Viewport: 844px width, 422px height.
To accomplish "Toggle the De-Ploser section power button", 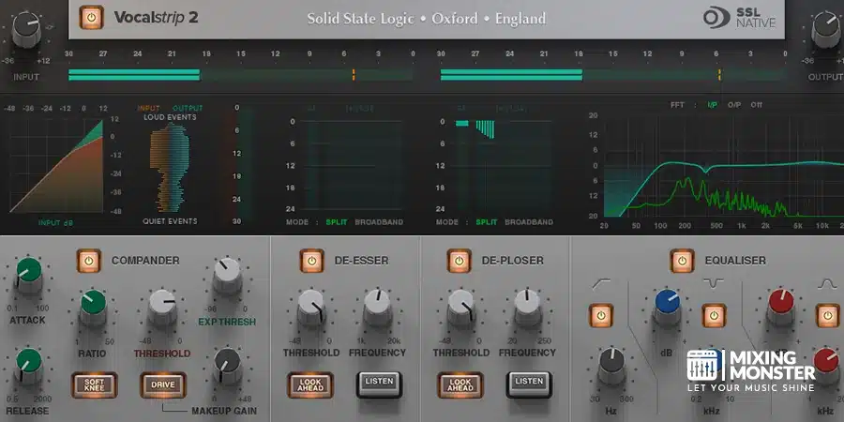I will point(460,261).
